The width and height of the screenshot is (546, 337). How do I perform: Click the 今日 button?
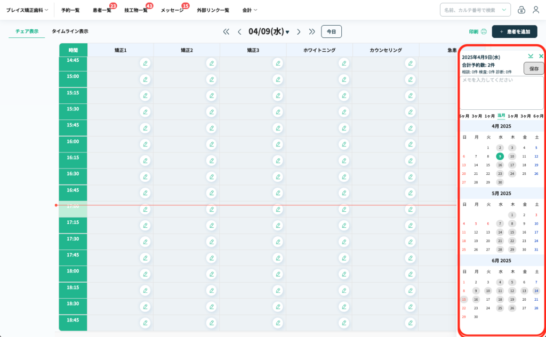pyautogui.click(x=331, y=31)
